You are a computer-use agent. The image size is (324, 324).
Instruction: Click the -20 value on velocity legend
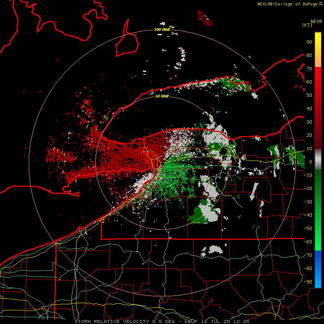(x=308, y=188)
